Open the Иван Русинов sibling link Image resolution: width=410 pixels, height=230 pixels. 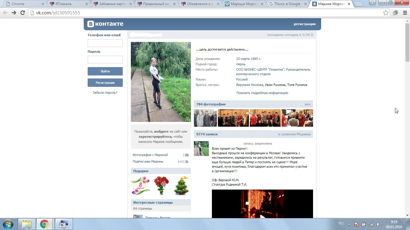click(276, 85)
